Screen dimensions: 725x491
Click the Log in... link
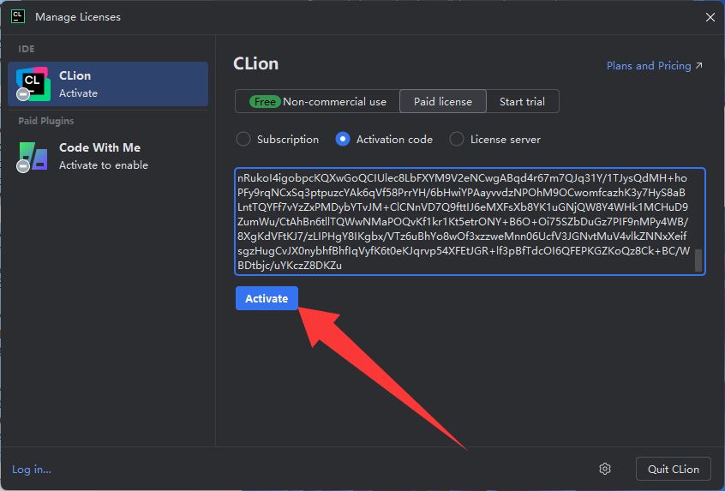(x=32, y=470)
